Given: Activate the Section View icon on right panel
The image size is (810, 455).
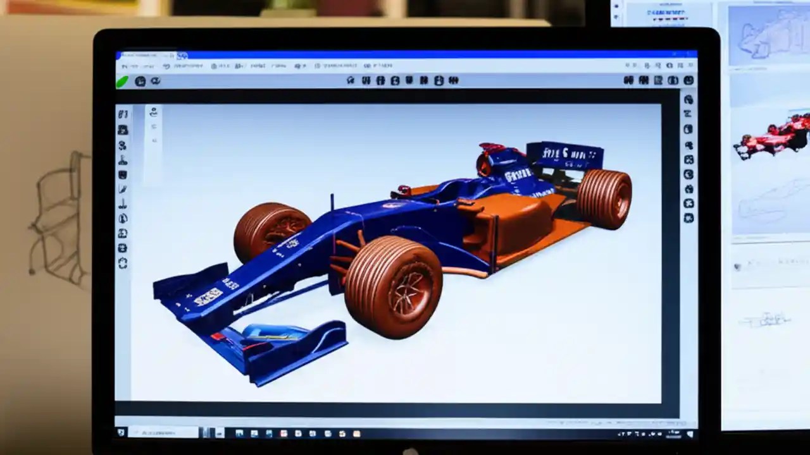Looking at the screenshot, I should tap(688, 154).
